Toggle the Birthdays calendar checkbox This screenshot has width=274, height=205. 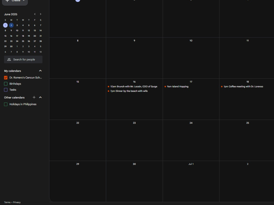6,84
